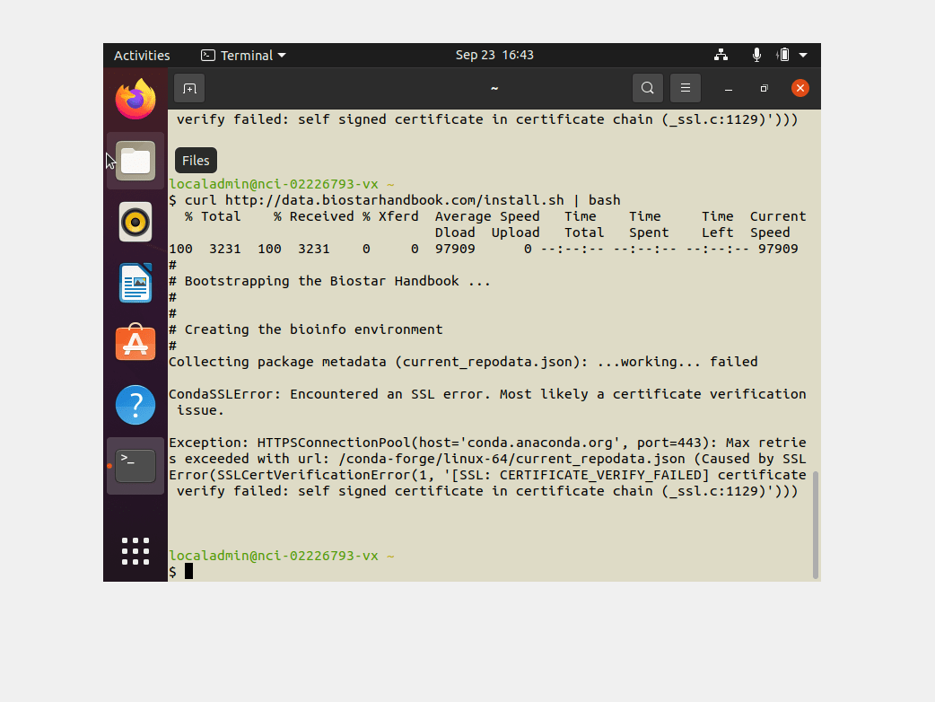Expand the Terminal application menu
This screenshot has width=935, height=702.
[x=243, y=55]
